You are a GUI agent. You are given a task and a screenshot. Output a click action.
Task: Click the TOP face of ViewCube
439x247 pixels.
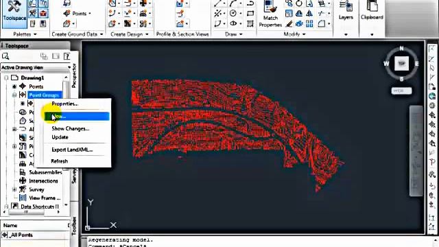click(x=401, y=64)
